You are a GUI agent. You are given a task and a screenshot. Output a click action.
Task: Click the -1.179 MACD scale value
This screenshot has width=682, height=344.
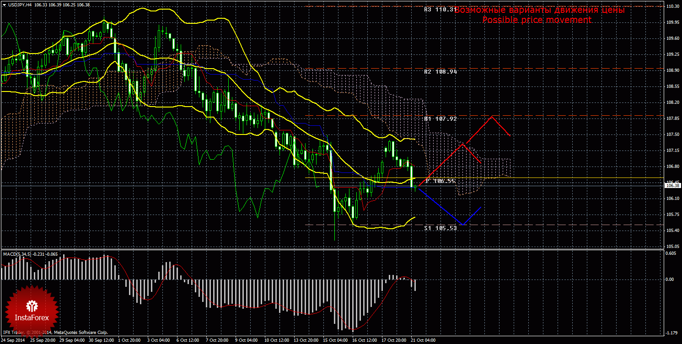pyautogui.click(x=671, y=333)
